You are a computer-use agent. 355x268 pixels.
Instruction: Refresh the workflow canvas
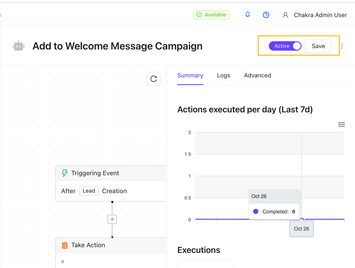153,79
